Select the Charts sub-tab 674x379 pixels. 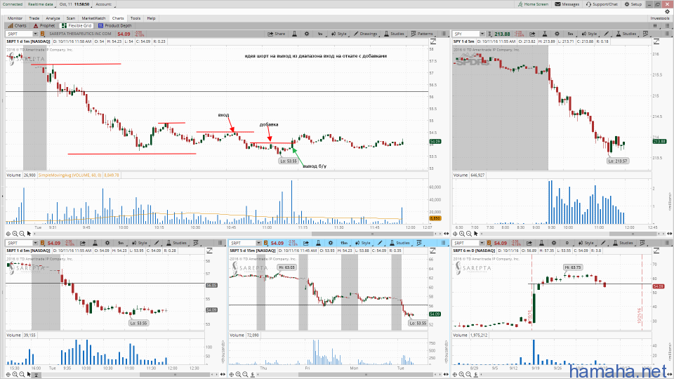17,25
